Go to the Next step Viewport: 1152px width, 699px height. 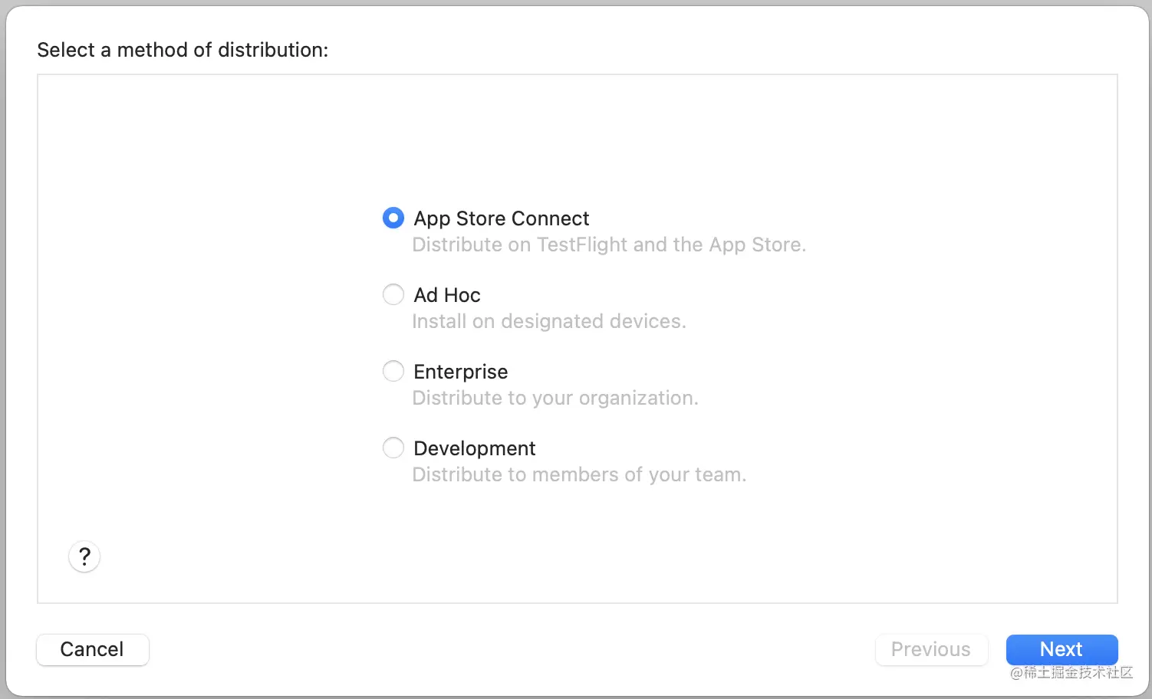(1061, 649)
